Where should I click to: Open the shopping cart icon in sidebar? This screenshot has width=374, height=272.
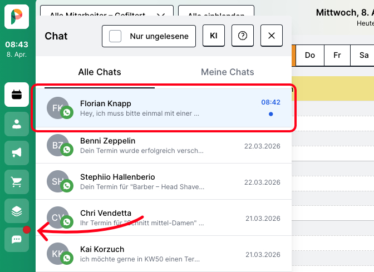coord(17,182)
